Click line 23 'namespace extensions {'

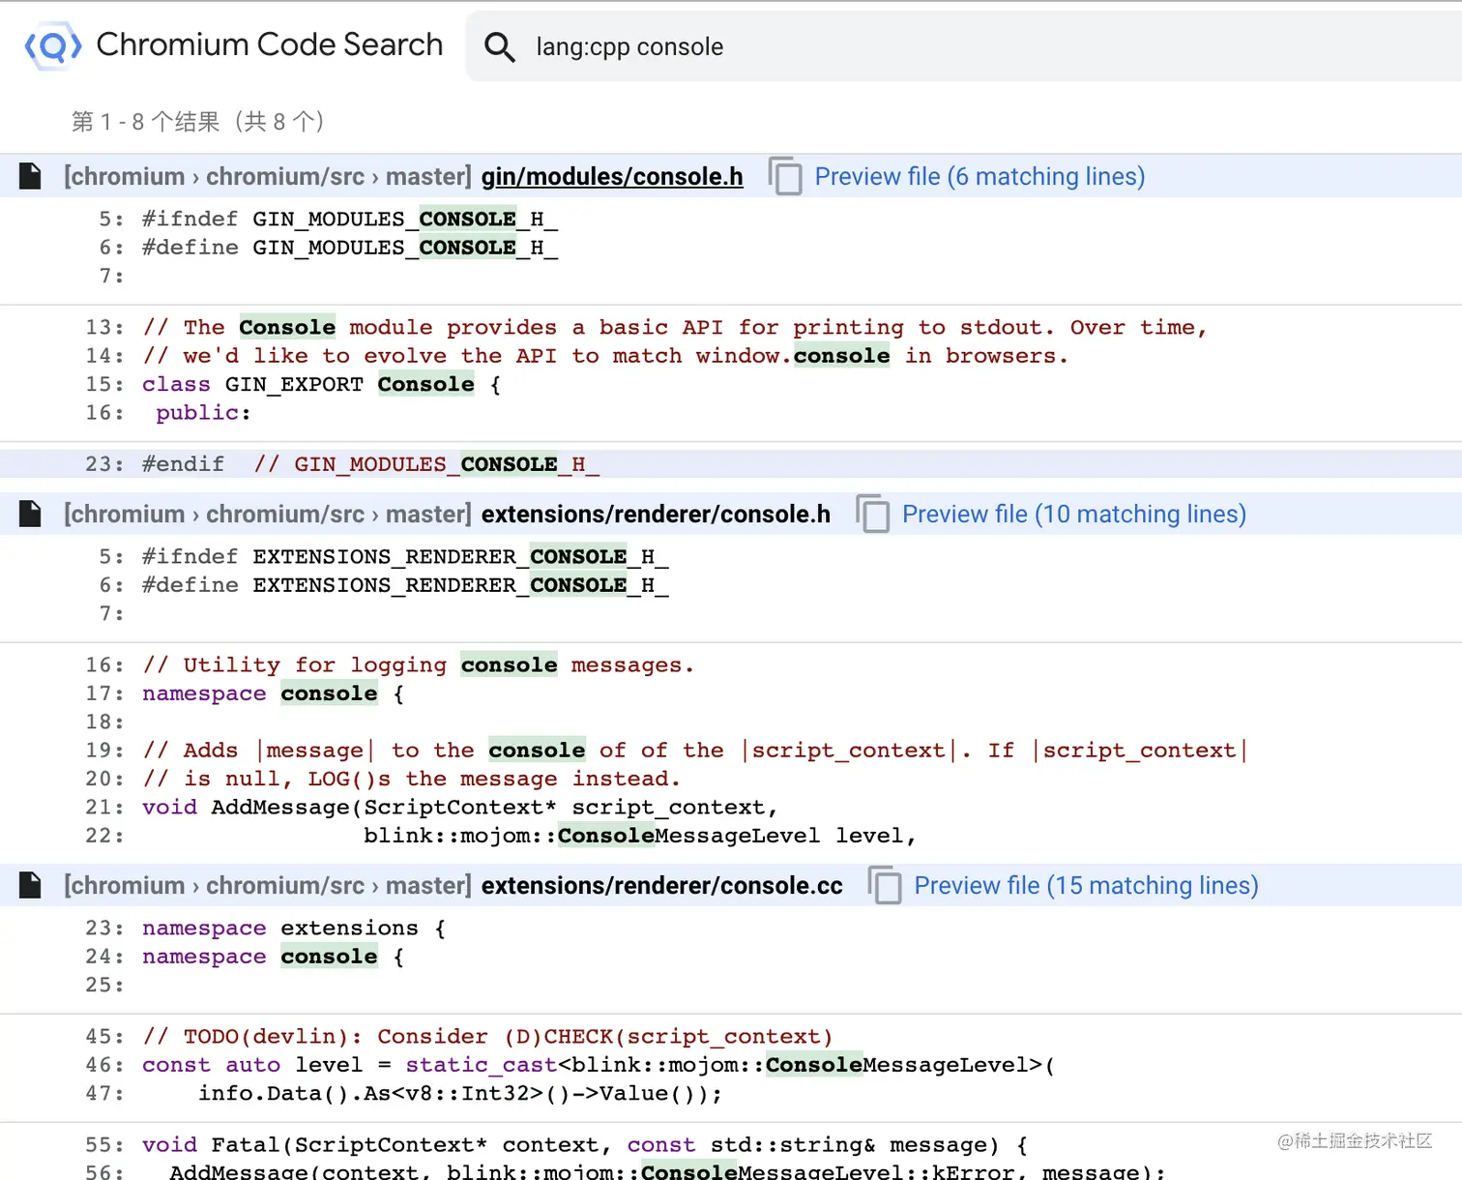click(x=294, y=928)
